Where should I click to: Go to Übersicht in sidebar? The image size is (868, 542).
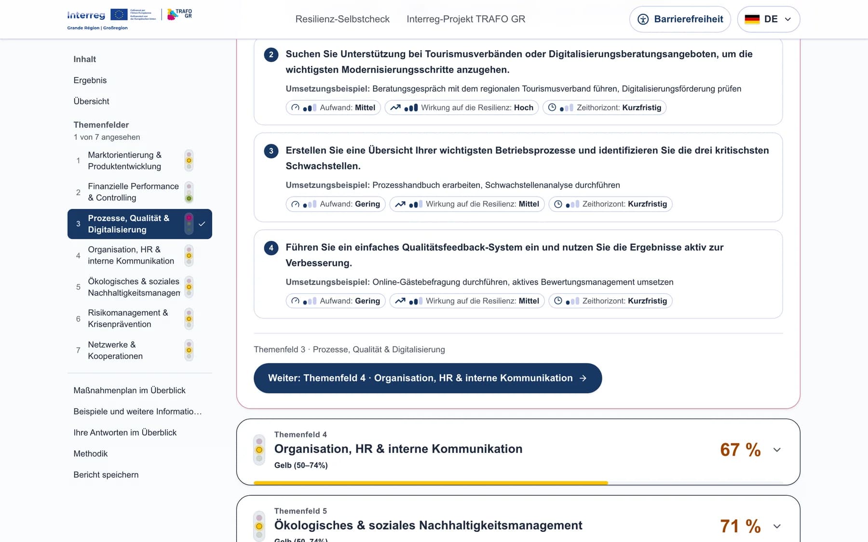tap(91, 102)
